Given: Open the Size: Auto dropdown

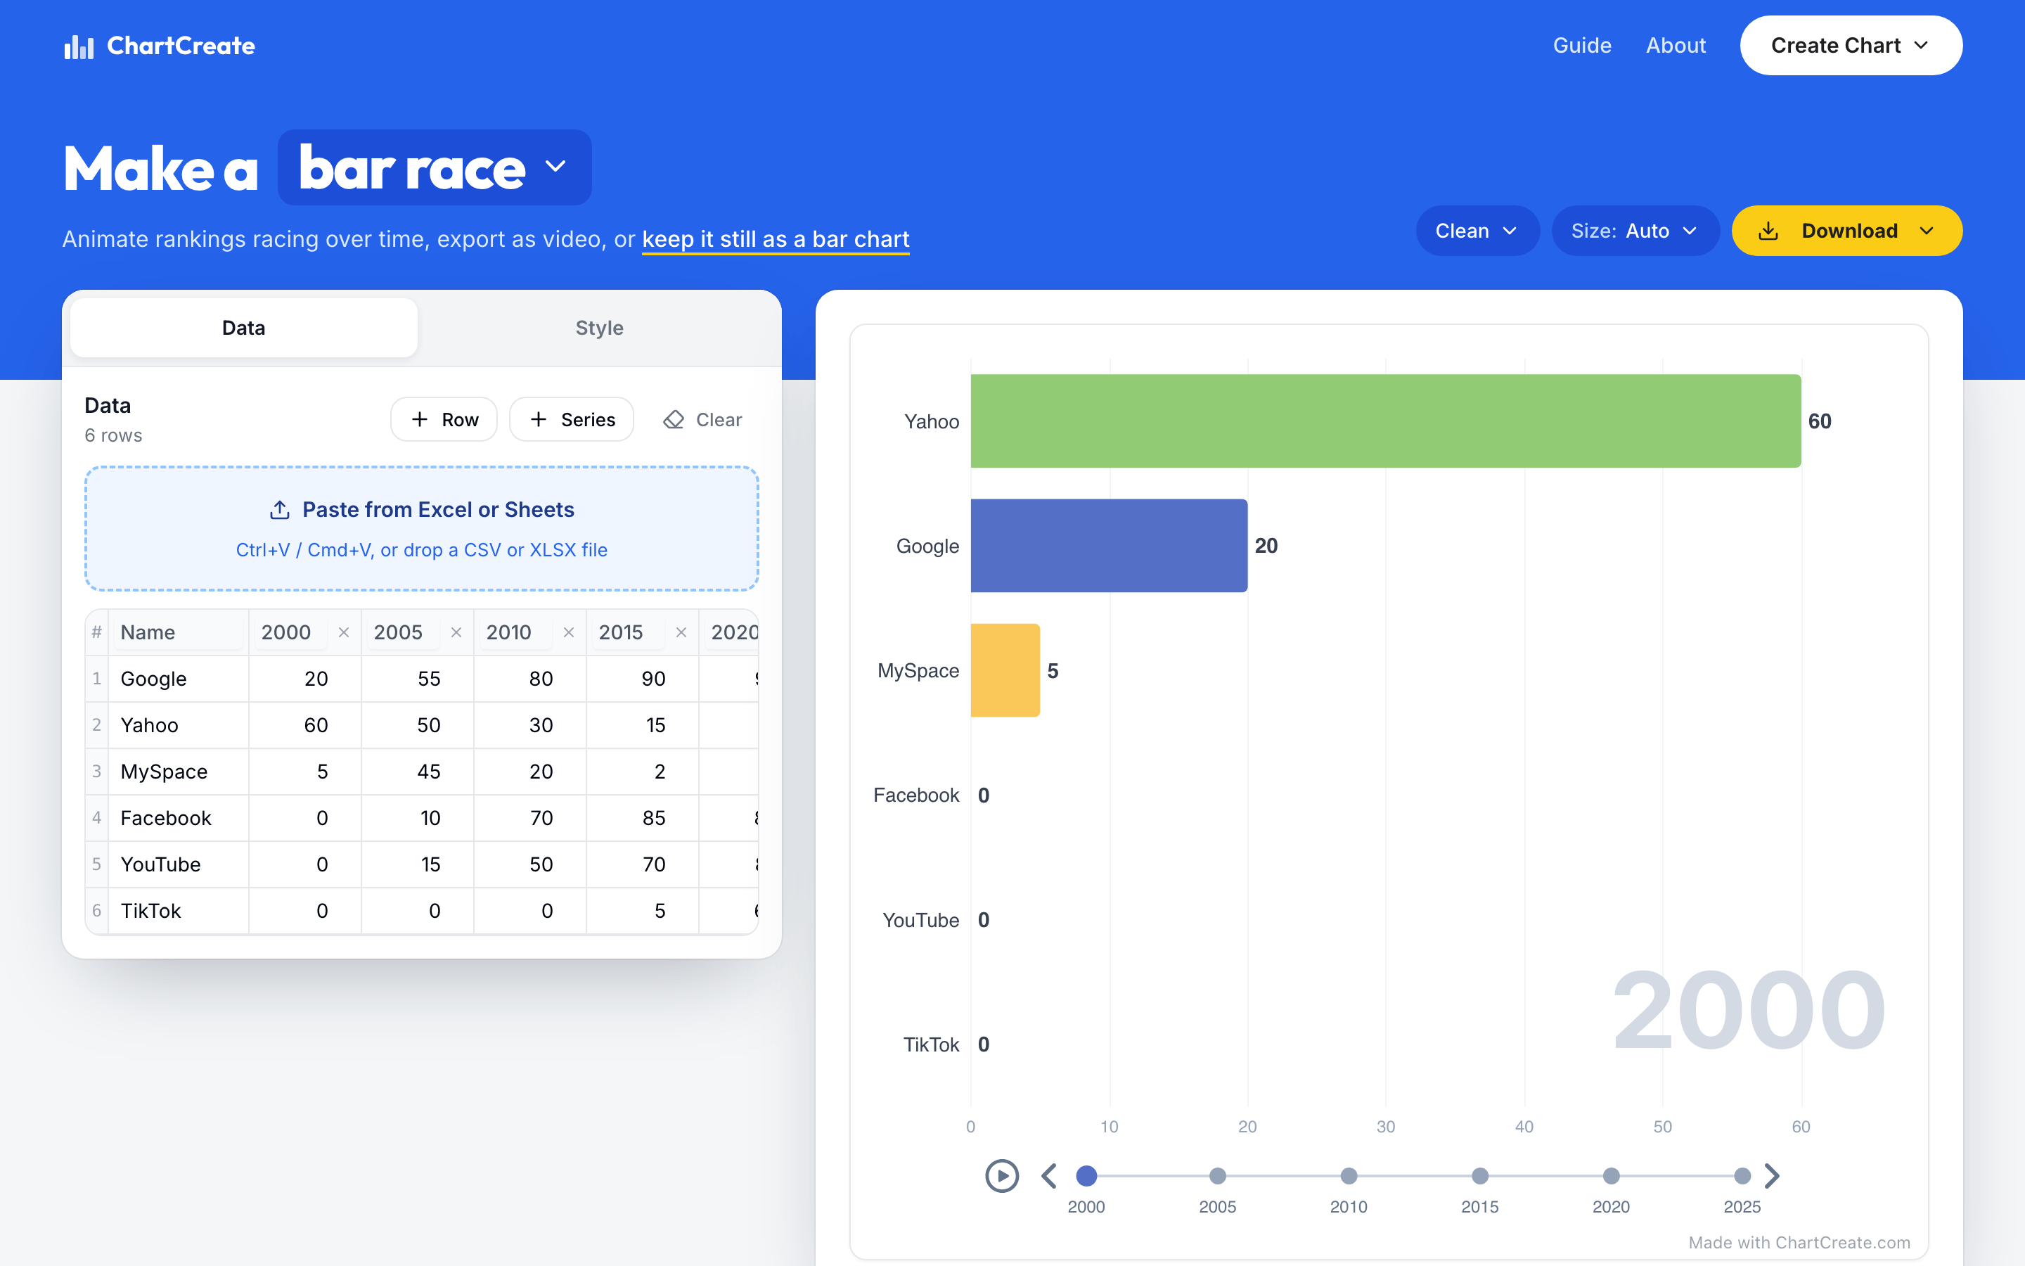Looking at the screenshot, I should click(x=1635, y=231).
